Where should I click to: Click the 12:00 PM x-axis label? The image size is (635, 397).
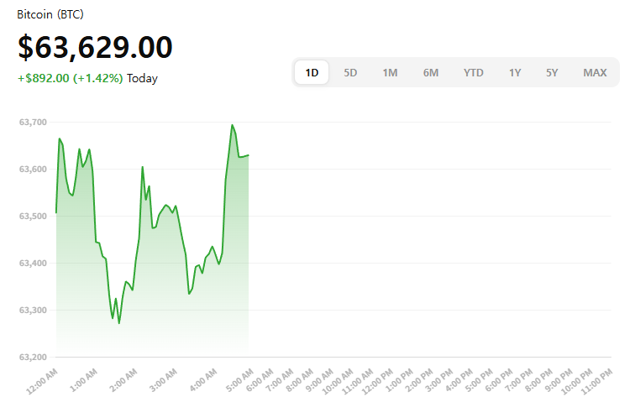[x=377, y=381]
